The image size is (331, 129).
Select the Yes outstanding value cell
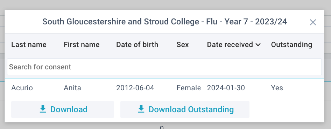(277, 88)
